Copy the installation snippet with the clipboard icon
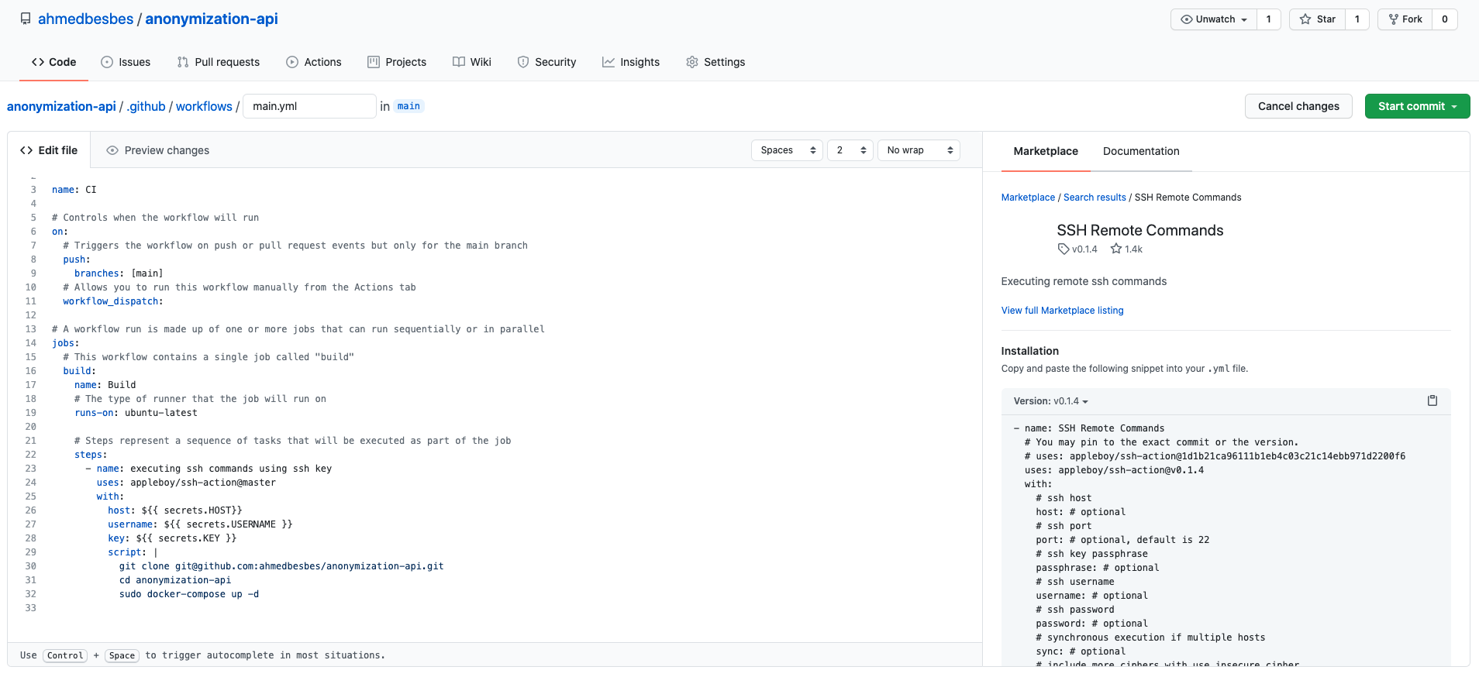The image size is (1479, 677). click(1432, 400)
